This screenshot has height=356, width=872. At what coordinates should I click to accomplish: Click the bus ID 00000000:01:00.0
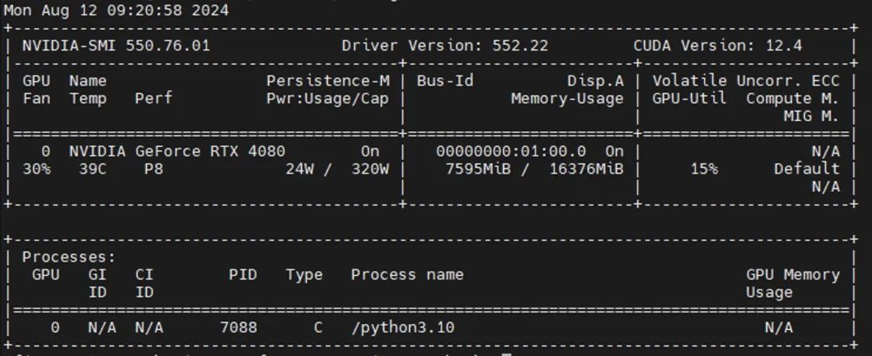510,151
